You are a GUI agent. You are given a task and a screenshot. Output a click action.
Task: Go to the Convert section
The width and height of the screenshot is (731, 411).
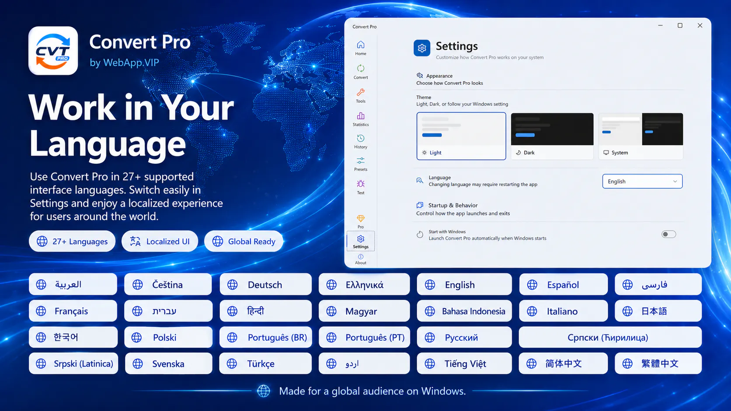[361, 72]
